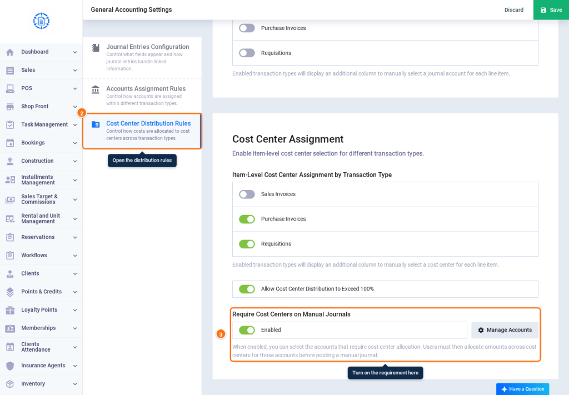Click the Manage Accounts button
569x395 pixels.
[505, 330]
